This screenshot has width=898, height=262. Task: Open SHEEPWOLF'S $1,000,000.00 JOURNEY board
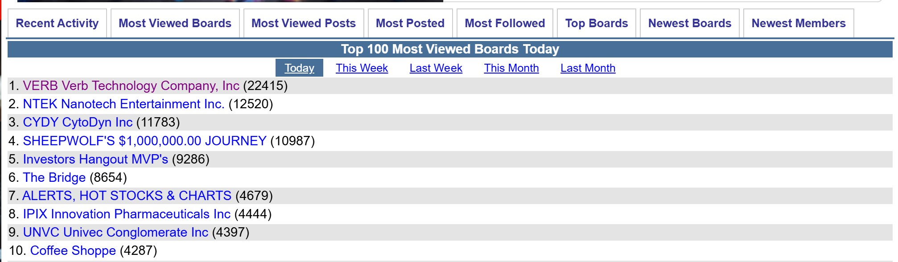(x=144, y=141)
